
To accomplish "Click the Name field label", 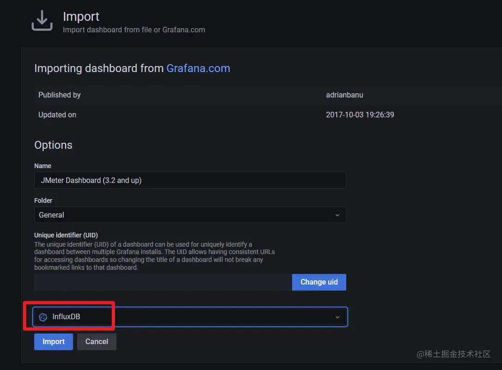I will click(x=43, y=166).
